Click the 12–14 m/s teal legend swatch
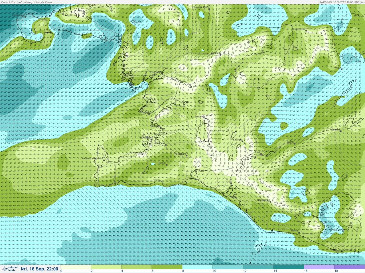Viewport: 365px width, 273px height. tap(258, 267)
